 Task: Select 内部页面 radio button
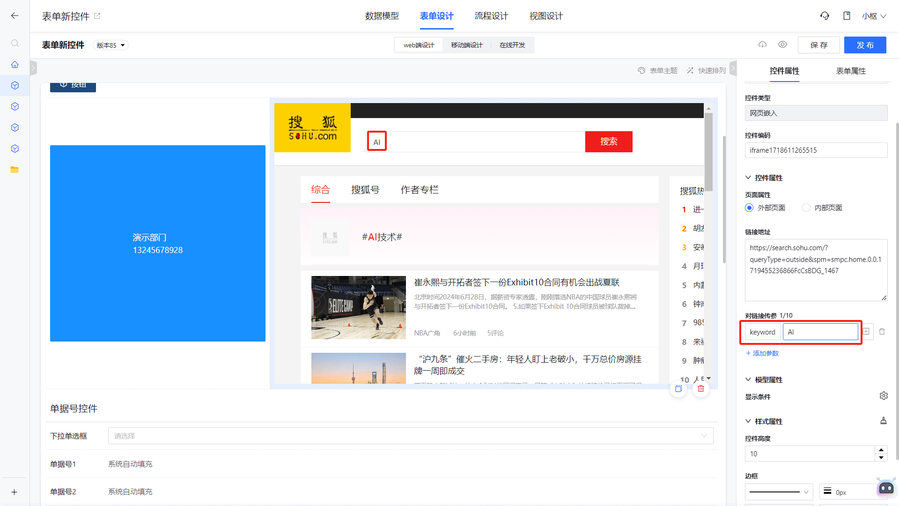pos(806,208)
